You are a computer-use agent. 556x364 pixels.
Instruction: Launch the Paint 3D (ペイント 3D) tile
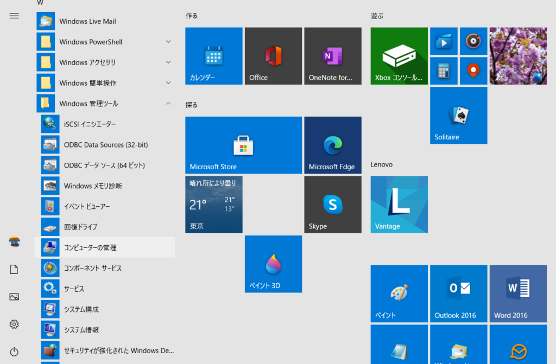click(273, 264)
